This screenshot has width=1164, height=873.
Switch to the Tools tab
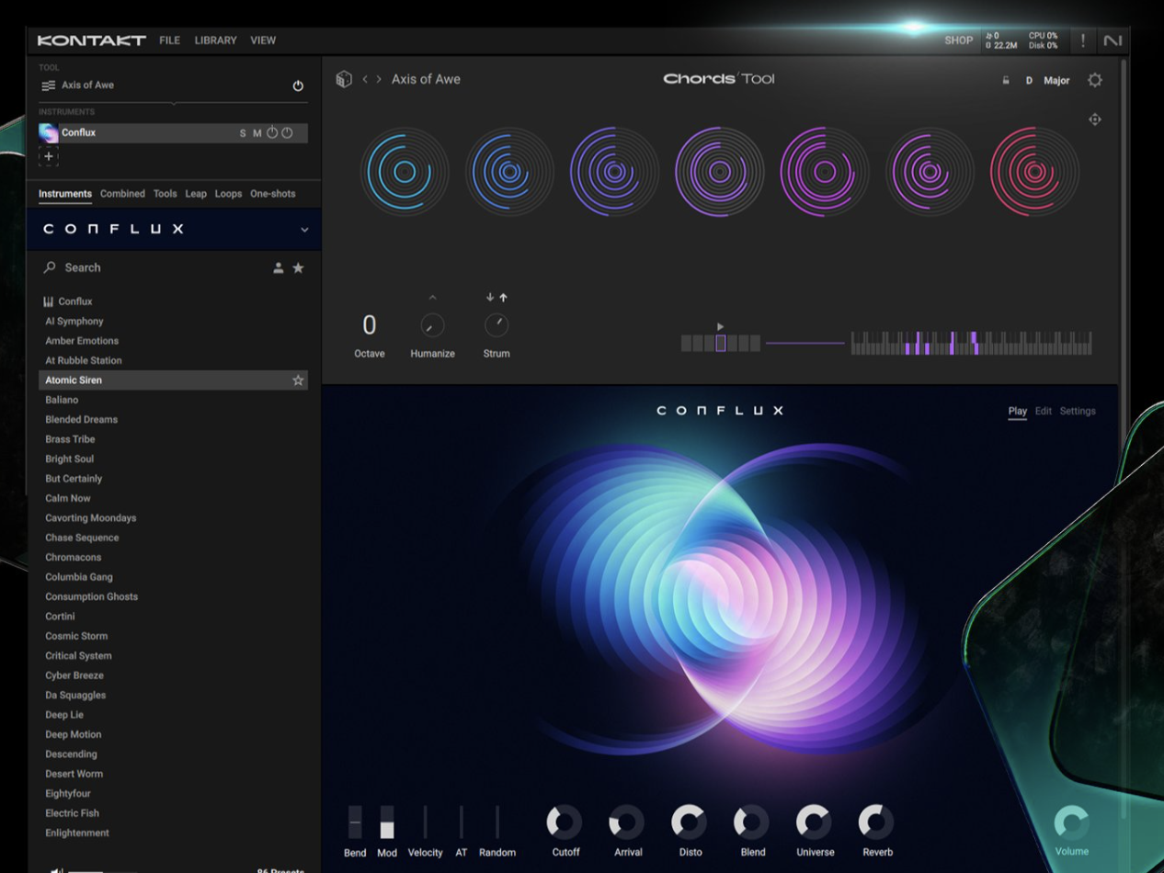[x=165, y=194]
